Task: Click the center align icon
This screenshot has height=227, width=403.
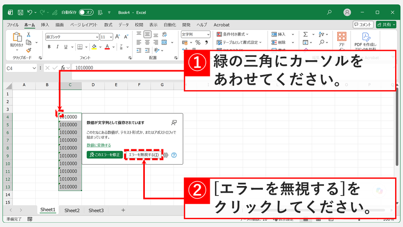Action: [x=147, y=42]
